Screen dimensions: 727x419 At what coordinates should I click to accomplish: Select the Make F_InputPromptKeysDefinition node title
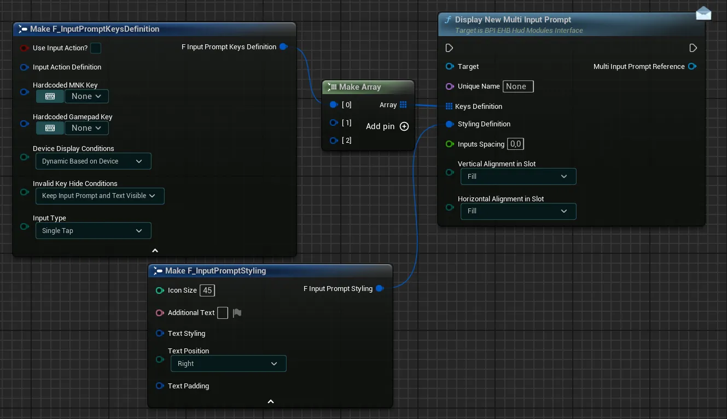pyautogui.click(x=95, y=29)
